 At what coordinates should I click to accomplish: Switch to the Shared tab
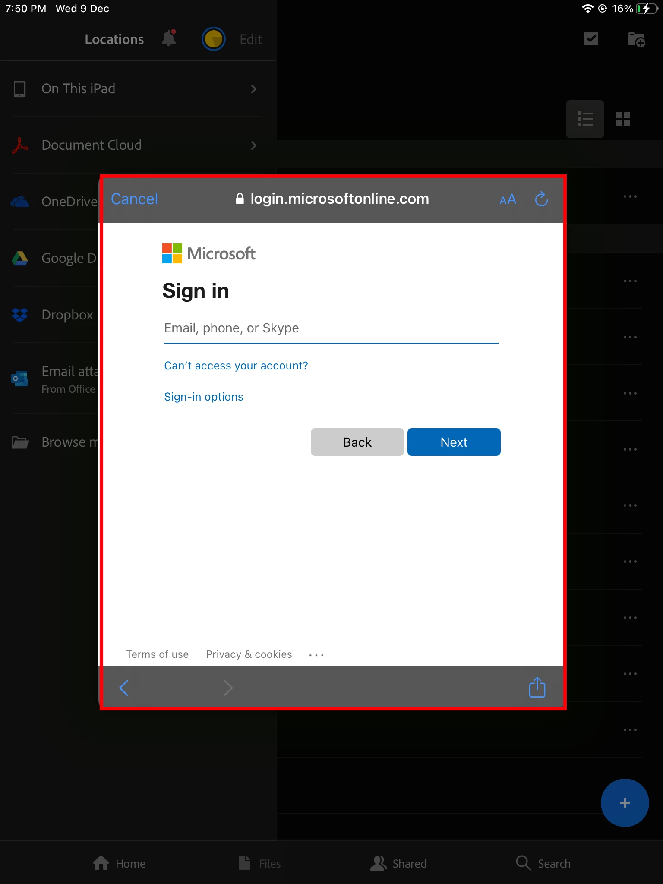pos(398,863)
